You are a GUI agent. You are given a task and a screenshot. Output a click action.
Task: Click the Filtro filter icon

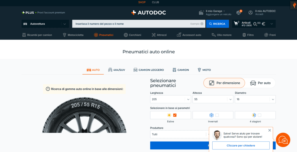point(244,35)
